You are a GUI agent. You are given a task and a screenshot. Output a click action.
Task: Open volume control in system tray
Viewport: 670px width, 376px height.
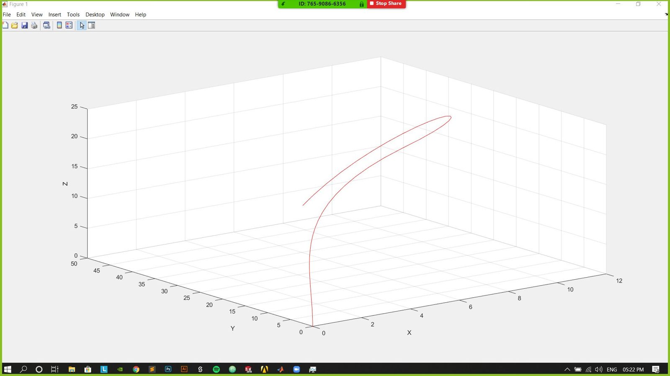[599, 369]
